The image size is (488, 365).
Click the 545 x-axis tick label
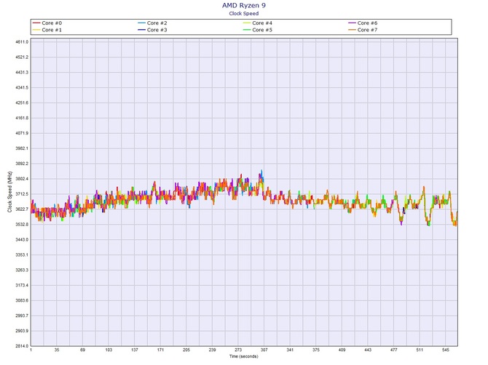[x=445, y=350]
